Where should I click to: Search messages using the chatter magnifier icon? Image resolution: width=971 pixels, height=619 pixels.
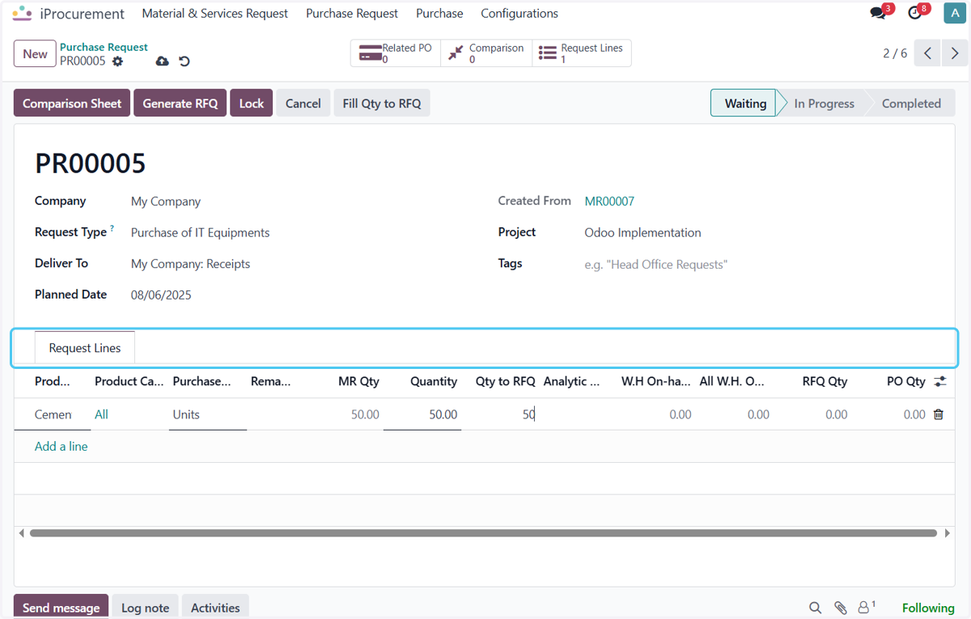point(815,608)
